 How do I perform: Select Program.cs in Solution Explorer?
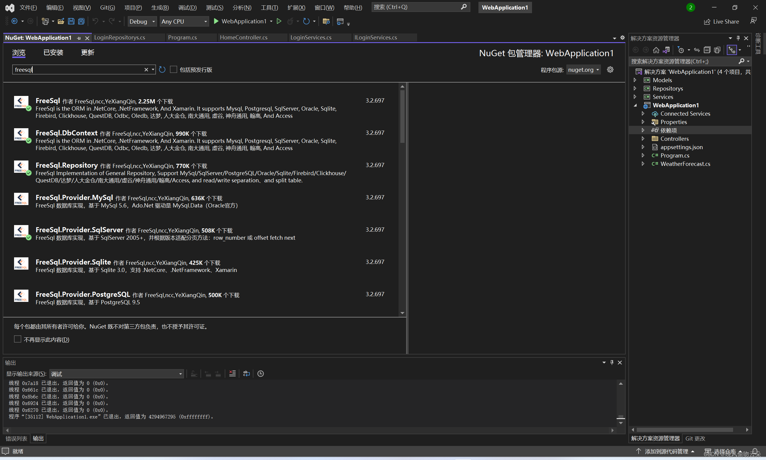pyautogui.click(x=674, y=155)
